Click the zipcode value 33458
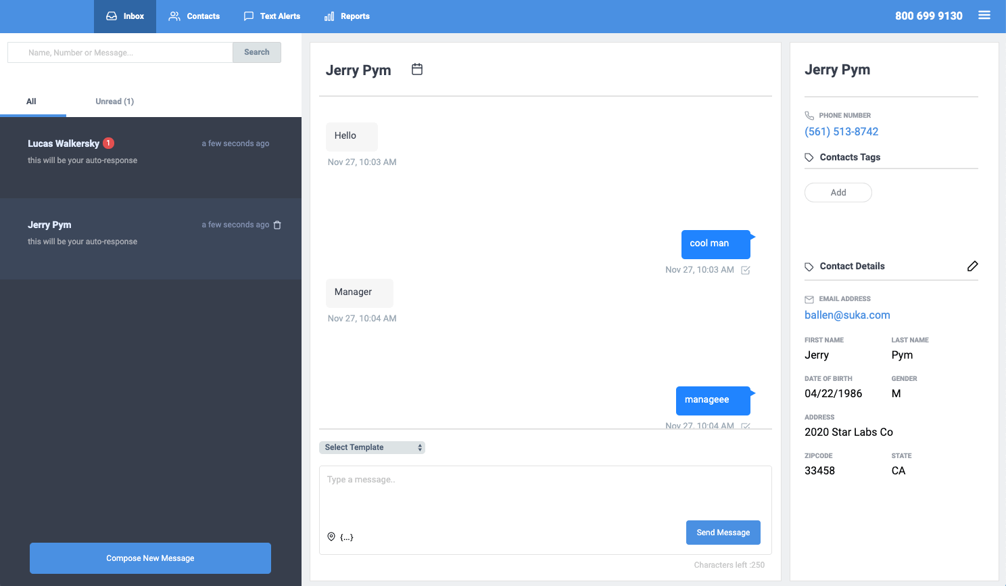This screenshot has width=1006, height=586. (x=819, y=471)
